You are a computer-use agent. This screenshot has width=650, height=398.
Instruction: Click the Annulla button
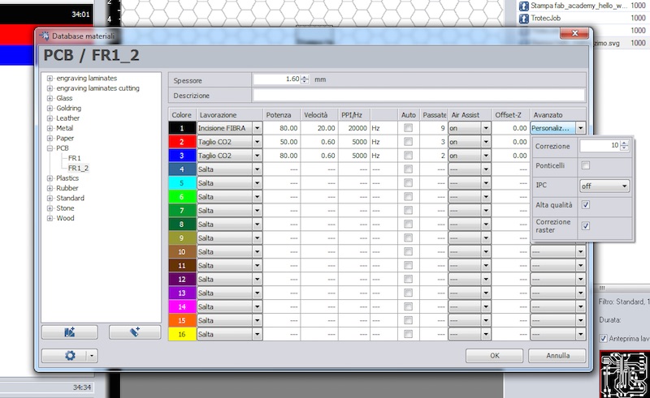pos(557,355)
